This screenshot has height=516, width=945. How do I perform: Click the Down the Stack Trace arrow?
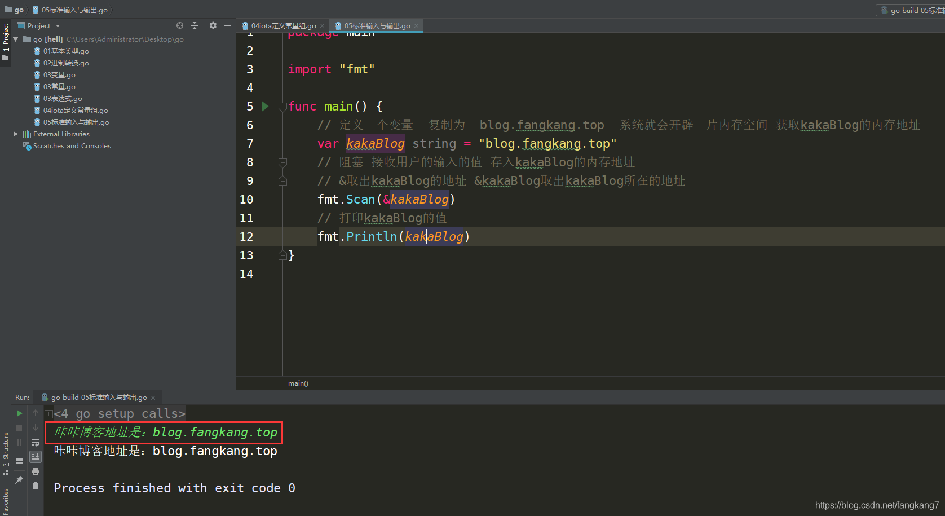pos(36,427)
